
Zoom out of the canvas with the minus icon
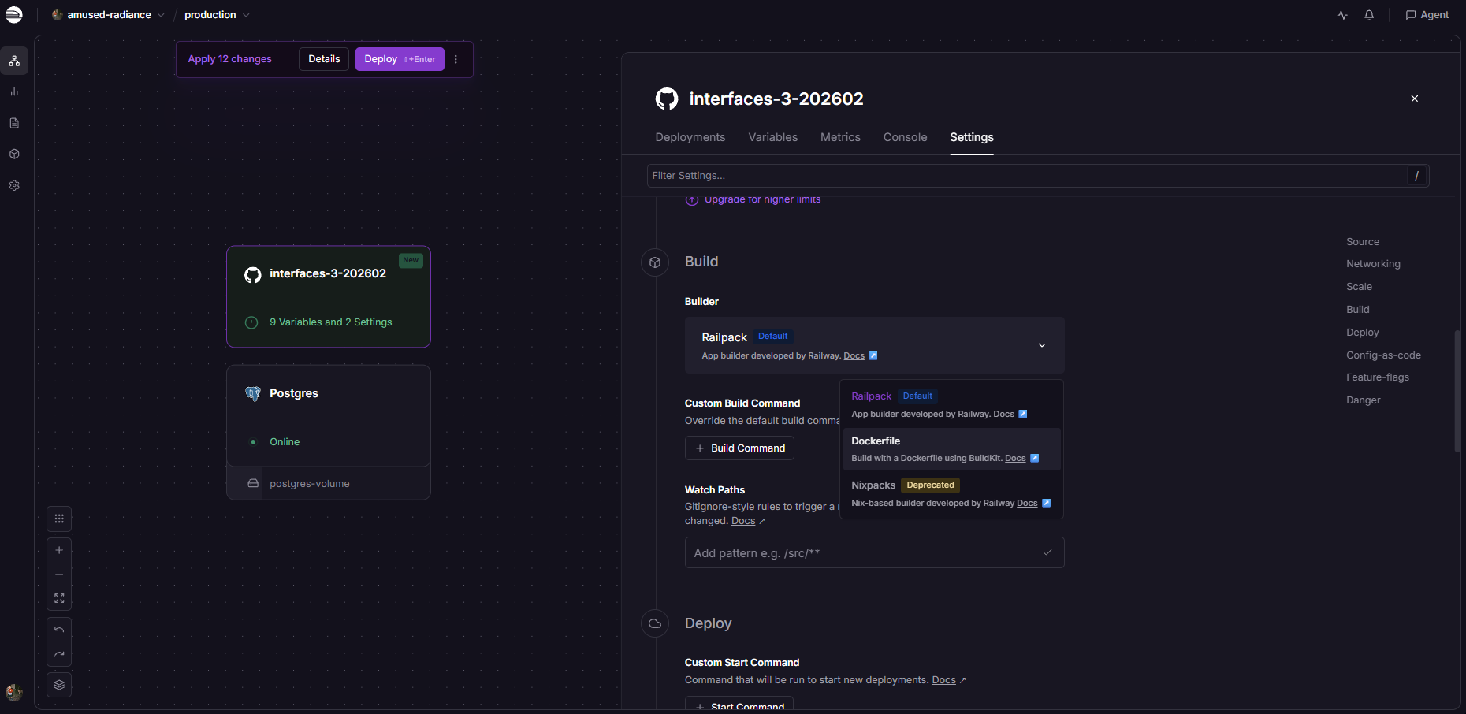pyautogui.click(x=59, y=575)
